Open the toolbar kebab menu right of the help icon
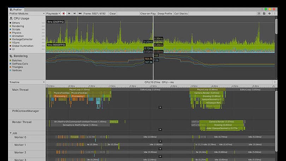The height and width of the screenshot is (161, 286). [x=275, y=13]
